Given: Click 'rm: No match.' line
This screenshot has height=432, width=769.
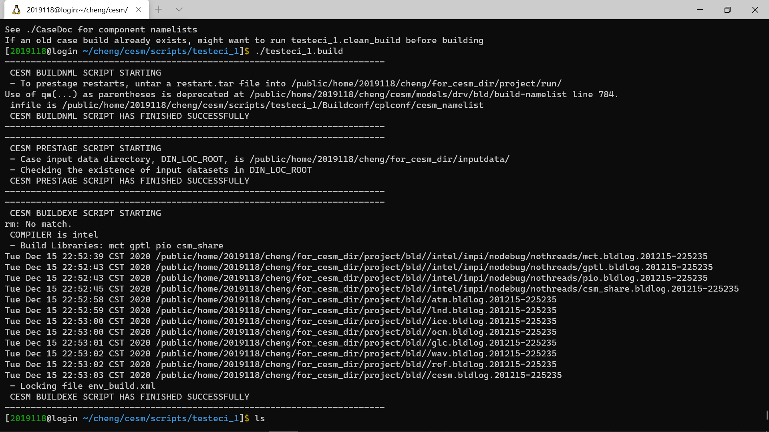Looking at the screenshot, I should [x=38, y=224].
